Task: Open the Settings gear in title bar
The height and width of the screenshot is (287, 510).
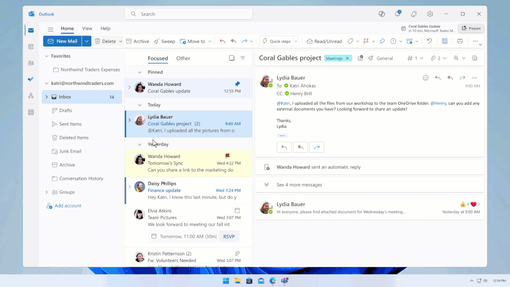Action: coord(430,14)
